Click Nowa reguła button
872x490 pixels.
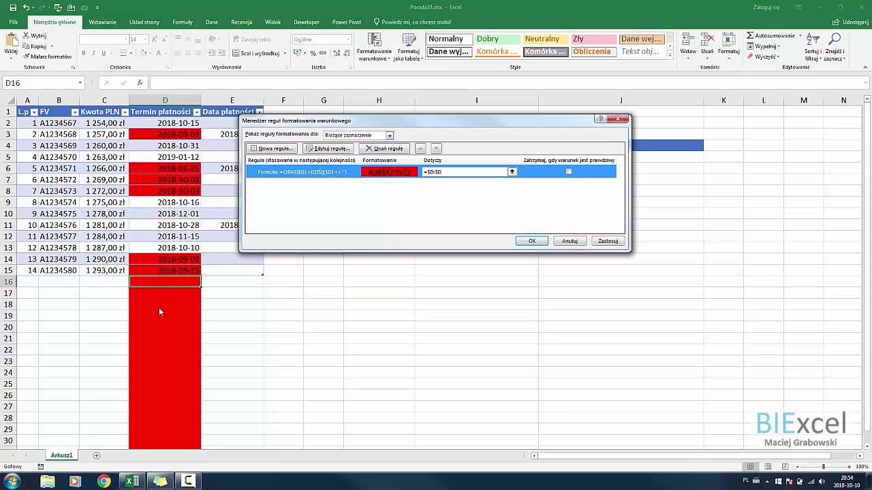point(272,148)
